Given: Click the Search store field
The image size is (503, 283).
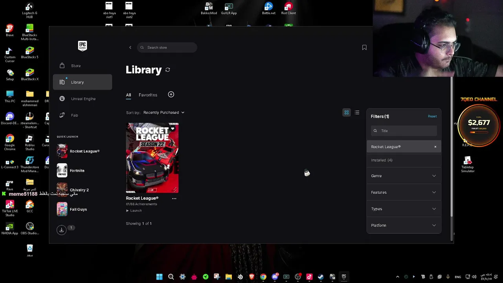Looking at the screenshot, I should [167, 48].
